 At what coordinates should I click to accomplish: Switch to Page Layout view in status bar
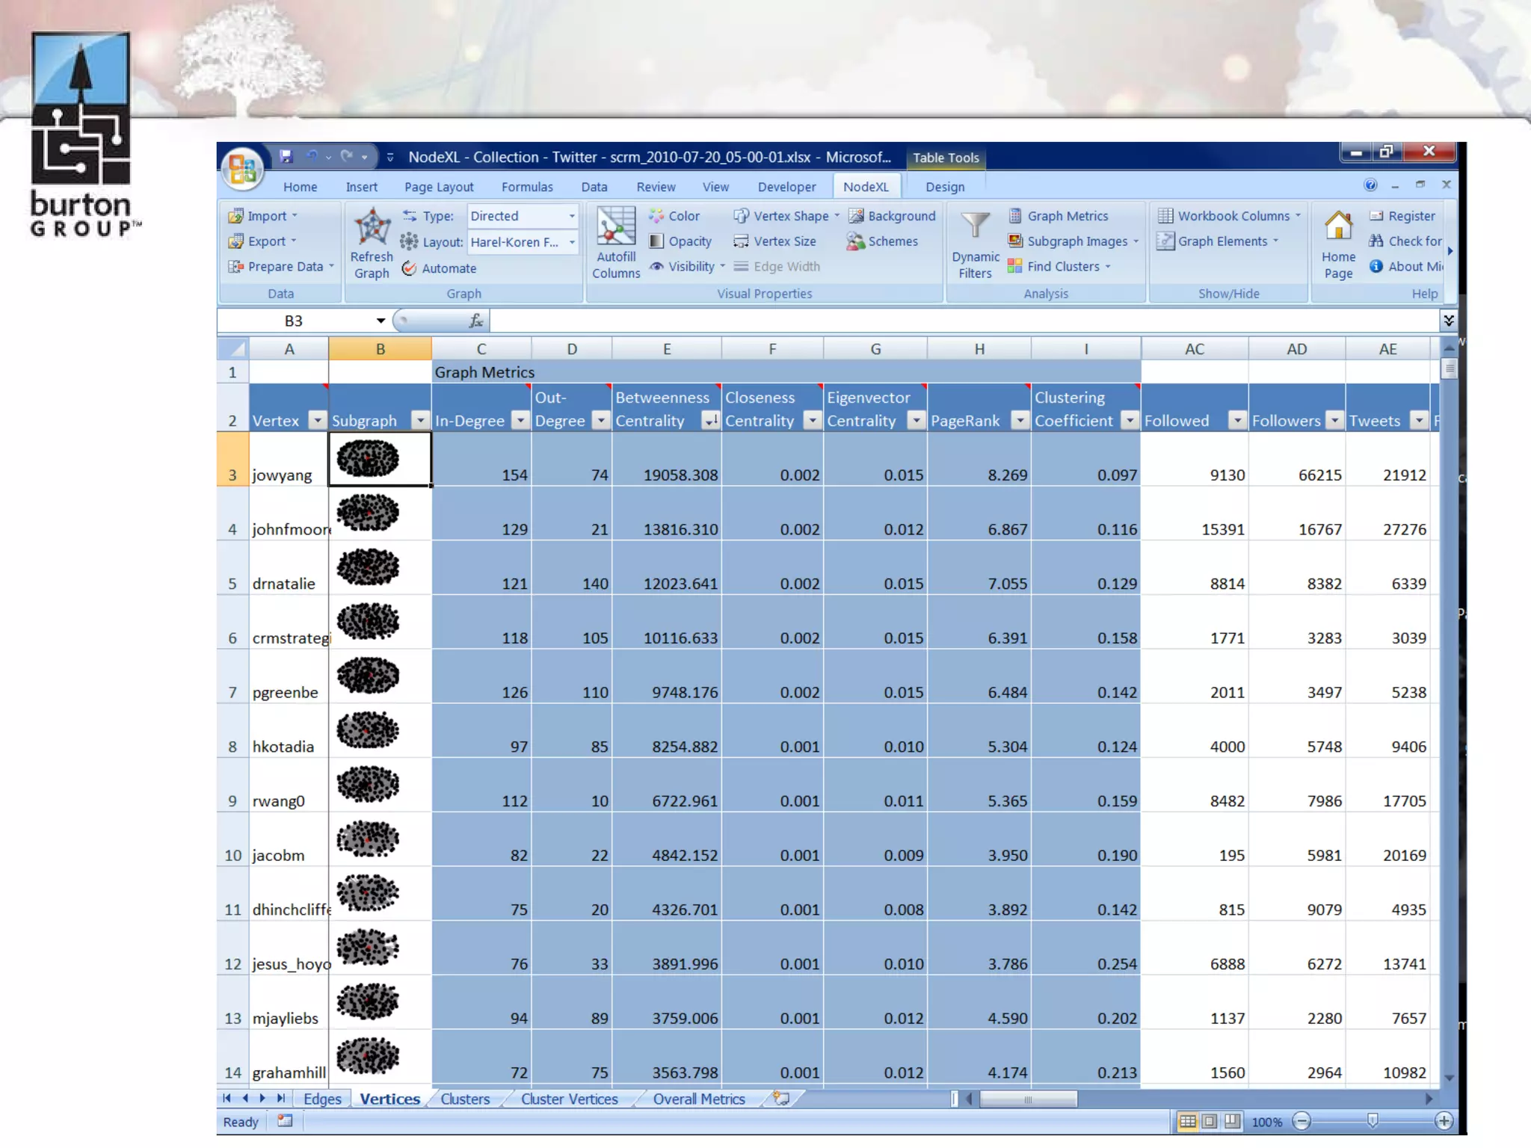[1210, 1121]
